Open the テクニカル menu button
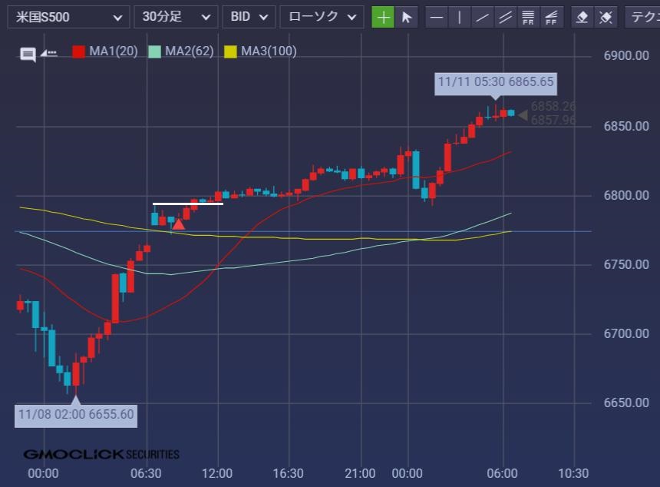The width and height of the screenshot is (660, 487). (643, 17)
